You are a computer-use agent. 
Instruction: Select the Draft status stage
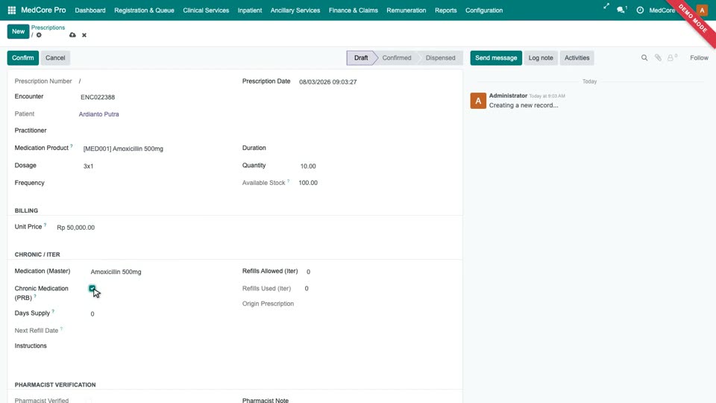(361, 58)
